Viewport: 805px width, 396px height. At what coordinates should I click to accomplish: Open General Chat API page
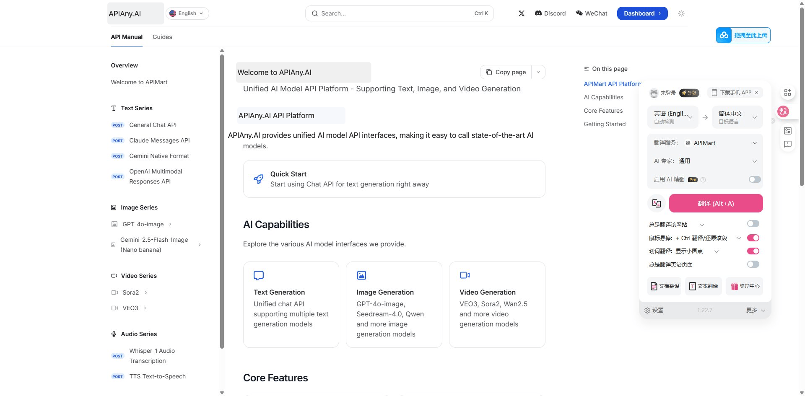[x=153, y=125]
